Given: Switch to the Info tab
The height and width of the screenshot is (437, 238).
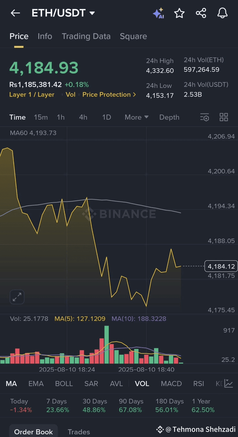Looking at the screenshot, I should click(x=45, y=36).
